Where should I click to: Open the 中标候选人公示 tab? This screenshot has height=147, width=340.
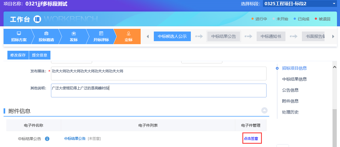(x=172, y=36)
